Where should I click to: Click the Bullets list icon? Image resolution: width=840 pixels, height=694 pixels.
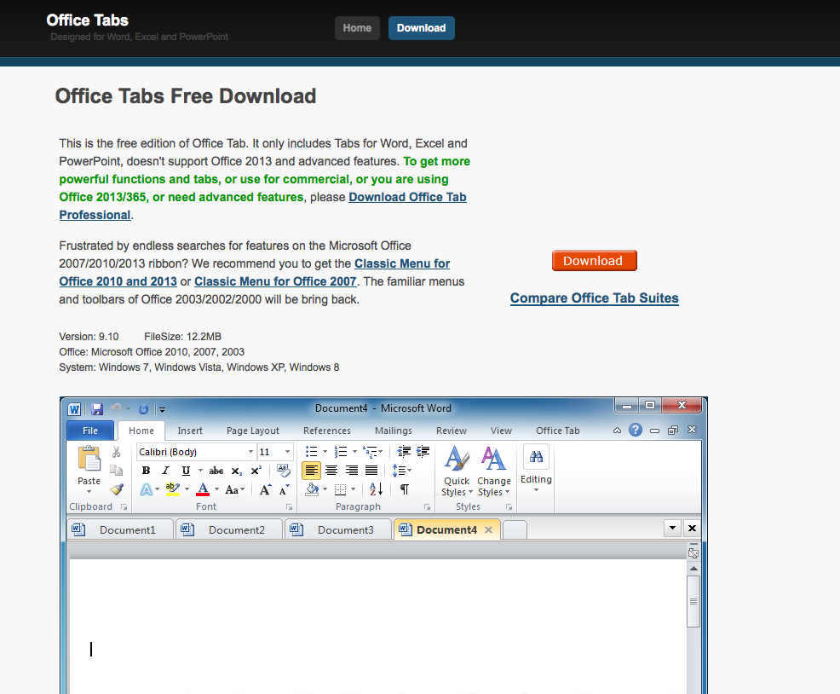pos(311,452)
